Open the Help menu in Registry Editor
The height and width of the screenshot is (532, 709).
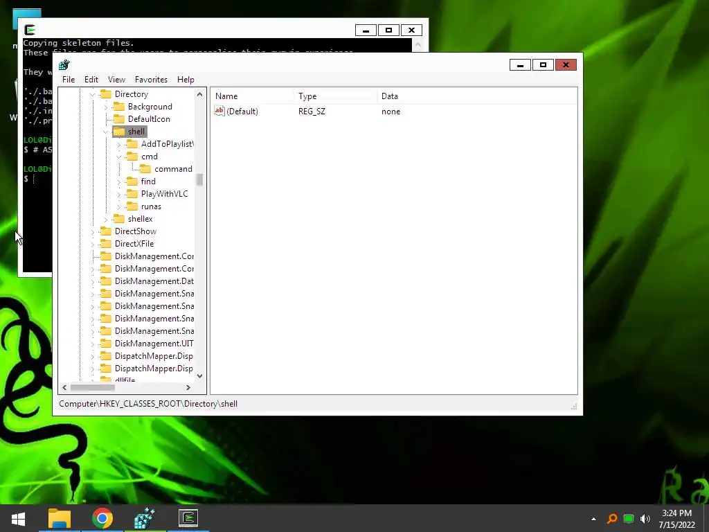186,80
